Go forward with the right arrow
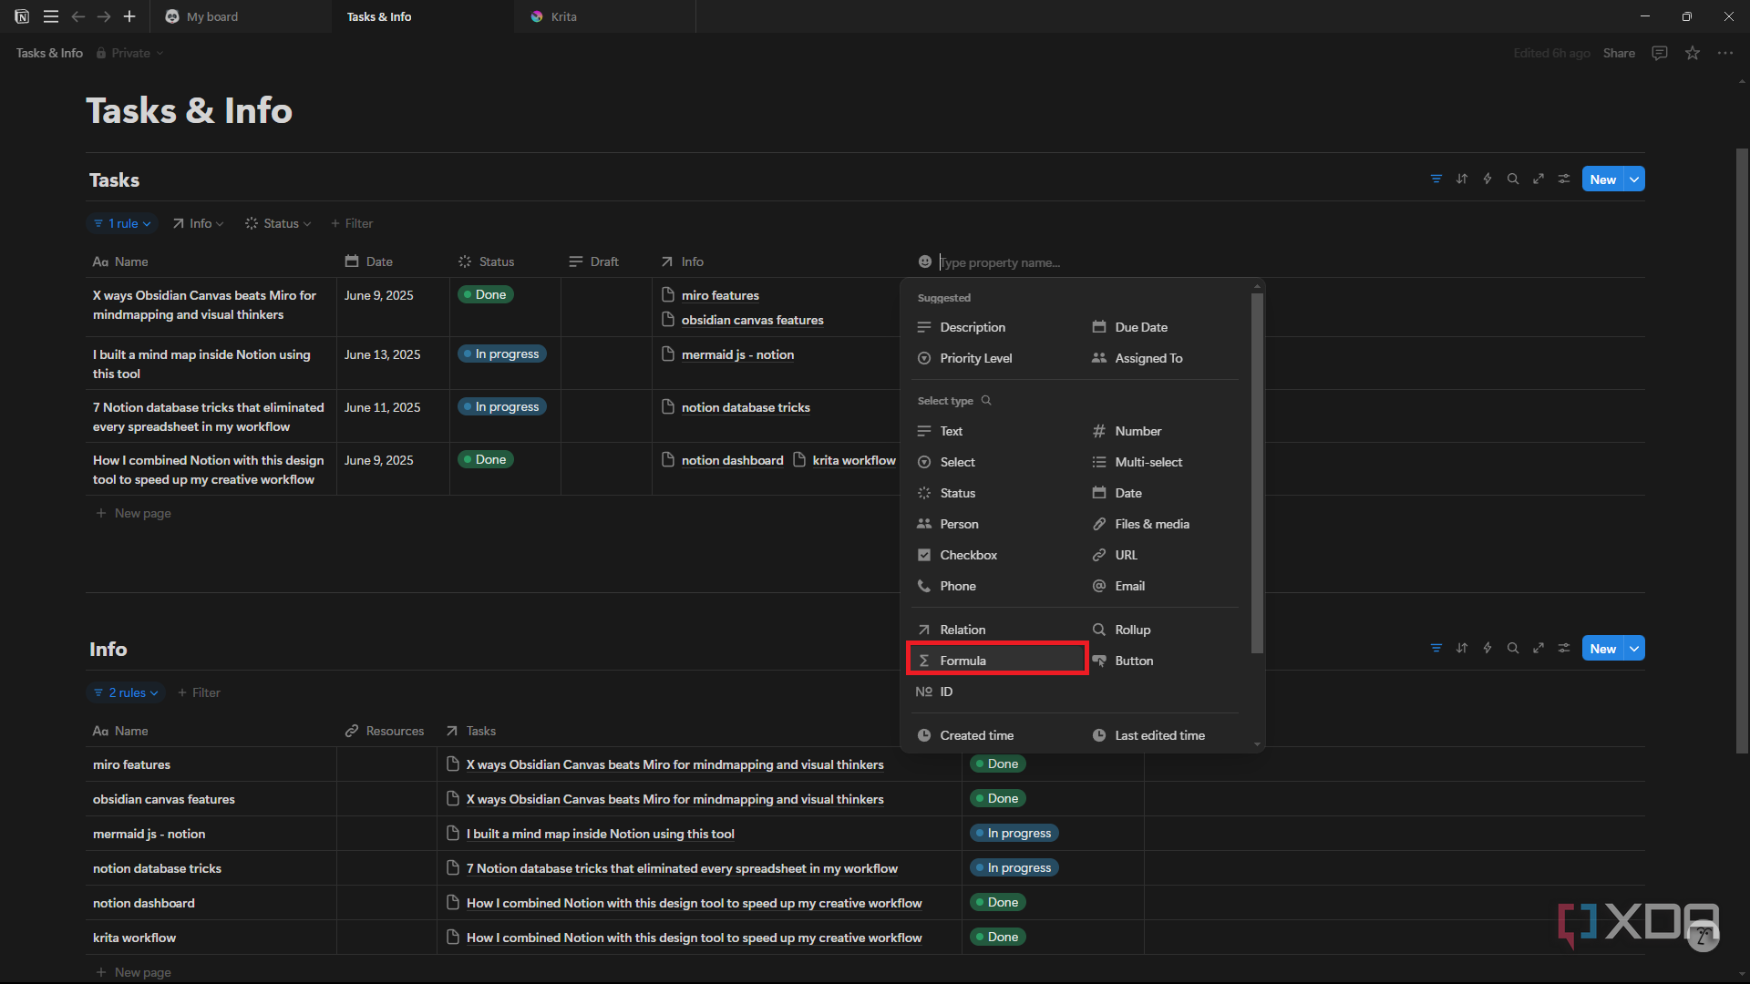This screenshot has height=984, width=1750. coord(104,16)
